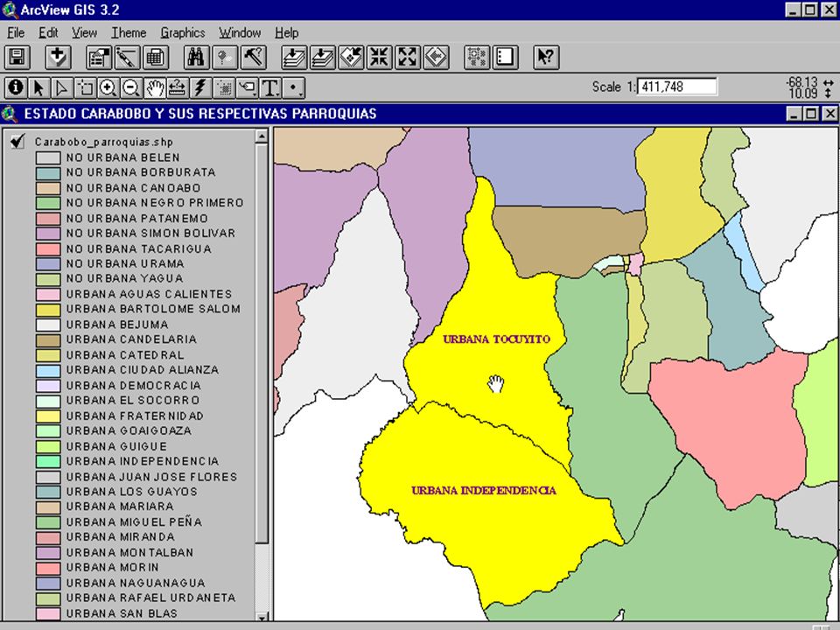
Task: Select the Carabobo_parroquias.shp theme name
Action: [104, 142]
